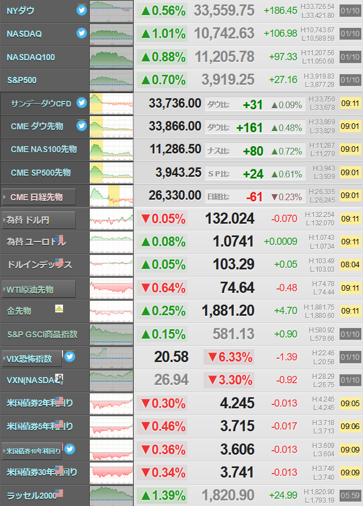The height and width of the screenshot is (506, 363).
Task: Click Twitter icon beside 米国債券10年利回り
Action: point(70,449)
